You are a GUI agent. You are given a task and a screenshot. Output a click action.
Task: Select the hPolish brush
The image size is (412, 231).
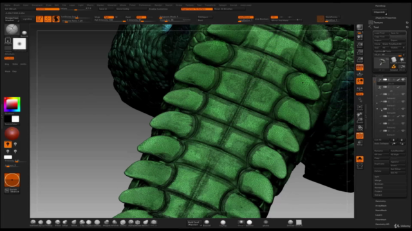[115, 223]
